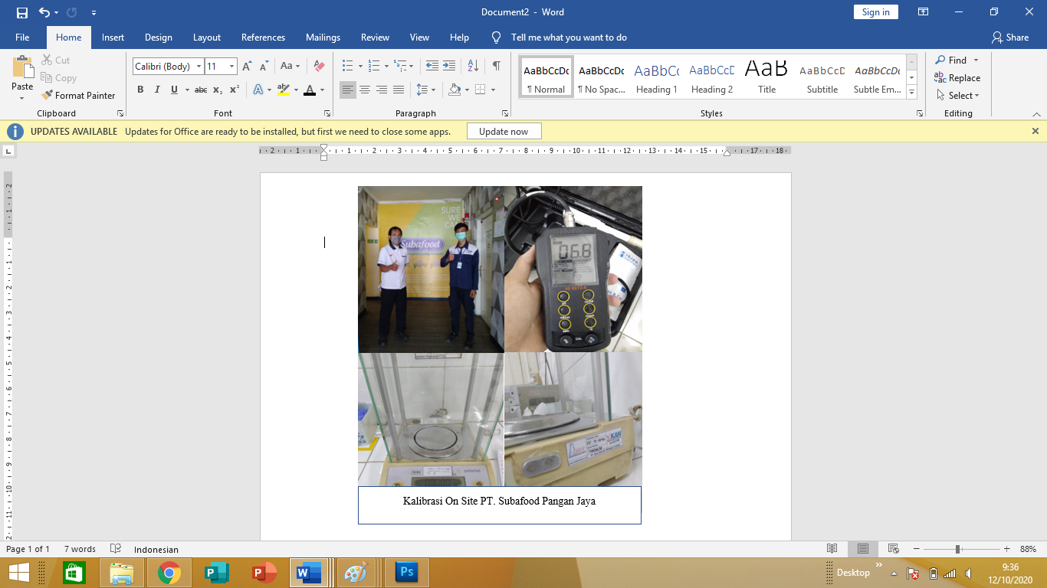Select the Format Painter tool
1047x588 pixels.
point(77,96)
